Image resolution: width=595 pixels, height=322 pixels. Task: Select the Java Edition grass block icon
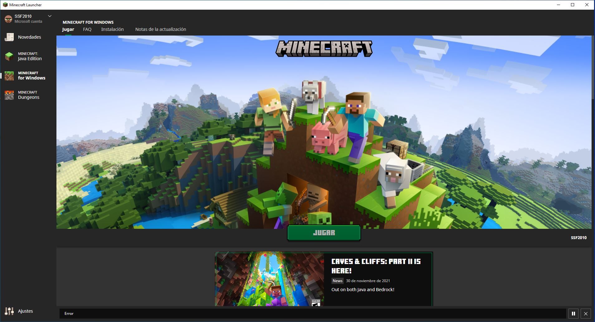9,56
